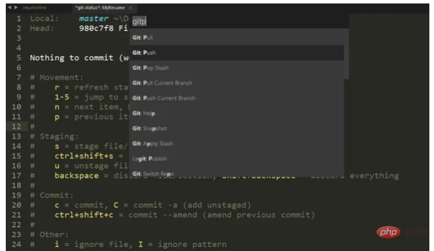Viewport: 434px width, 251px height.
Task: Choose the Git: Pull command
Action: (x=237, y=38)
